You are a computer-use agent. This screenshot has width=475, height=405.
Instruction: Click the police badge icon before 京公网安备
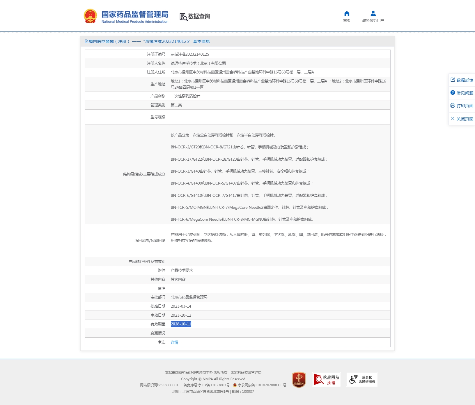click(x=235, y=385)
